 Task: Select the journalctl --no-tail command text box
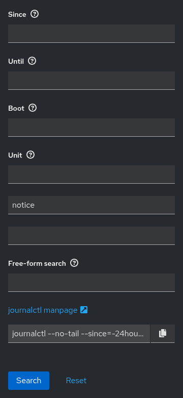click(79, 334)
